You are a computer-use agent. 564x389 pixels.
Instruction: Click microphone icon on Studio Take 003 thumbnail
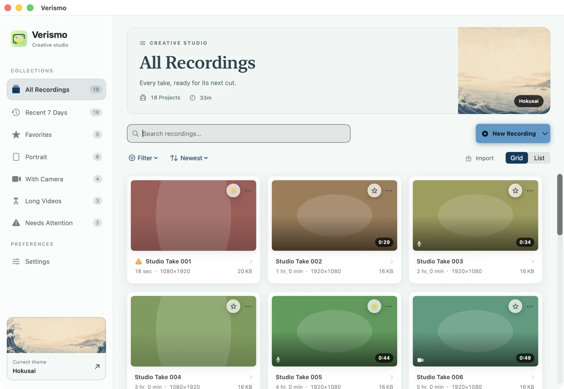coord(419,244)
